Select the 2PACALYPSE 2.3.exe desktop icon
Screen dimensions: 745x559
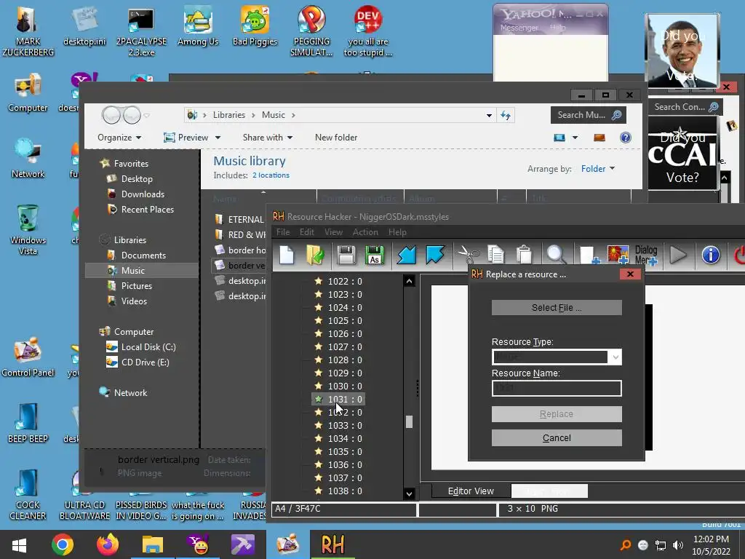[141, 32]
